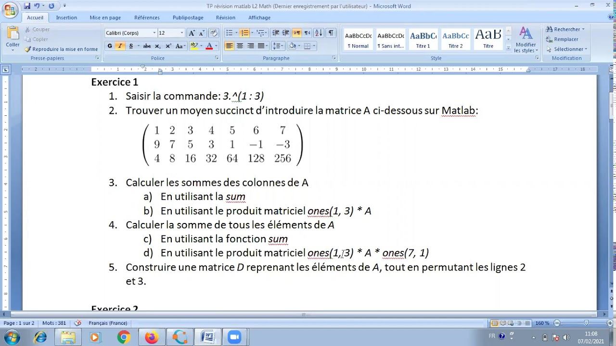Open the line spacing menu
Screen dimensions: 616x346
[x=278, y=46]
